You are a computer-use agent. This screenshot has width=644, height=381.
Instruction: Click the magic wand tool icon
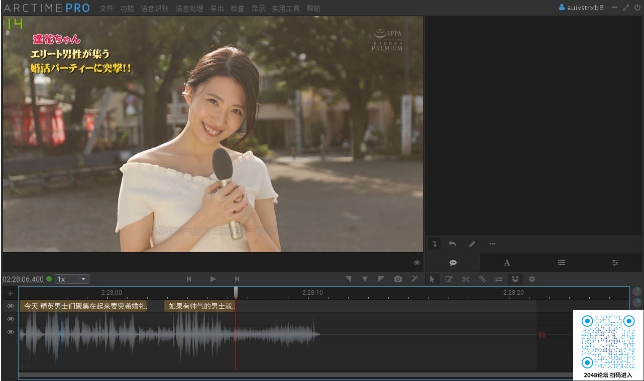tap(414, 279)
